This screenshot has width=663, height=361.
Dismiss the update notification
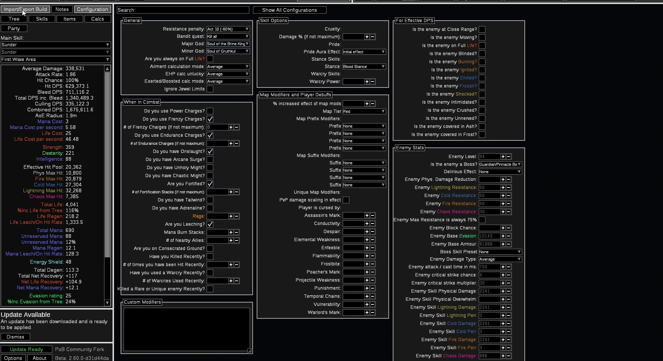pos(15,337)
